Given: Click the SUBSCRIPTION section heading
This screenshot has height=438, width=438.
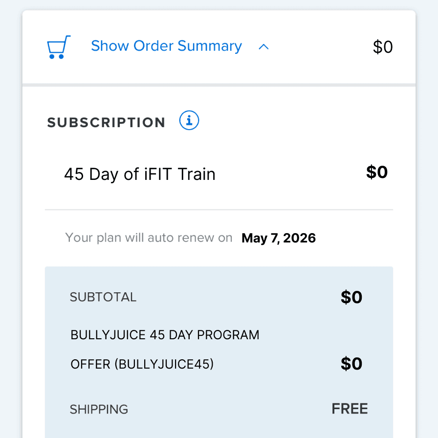Looking at the screenshot, I should [x=106, y=122].
